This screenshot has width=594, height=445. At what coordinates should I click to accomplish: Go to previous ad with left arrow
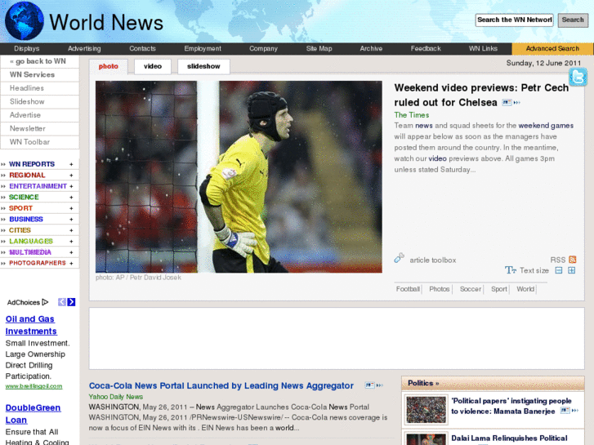point(62,302)
